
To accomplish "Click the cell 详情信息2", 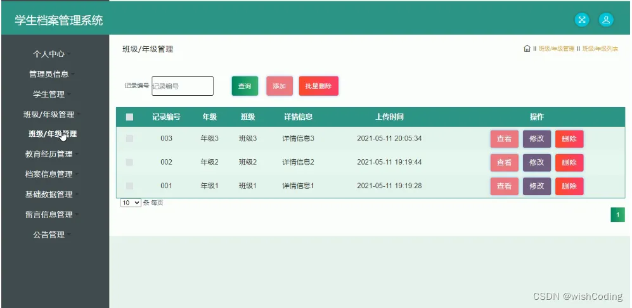I will pyautogui.click(x=299, y=162).
